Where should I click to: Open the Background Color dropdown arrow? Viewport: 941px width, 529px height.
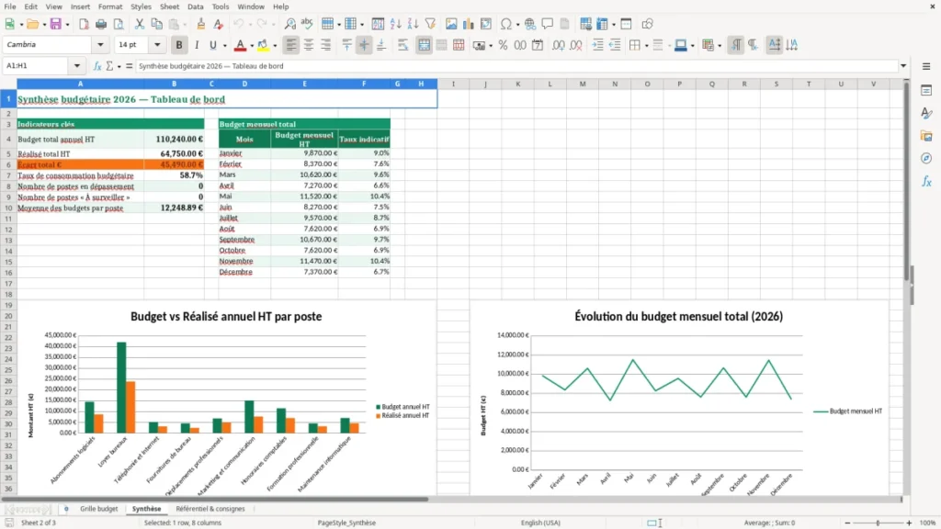click(x=275, y=46)
